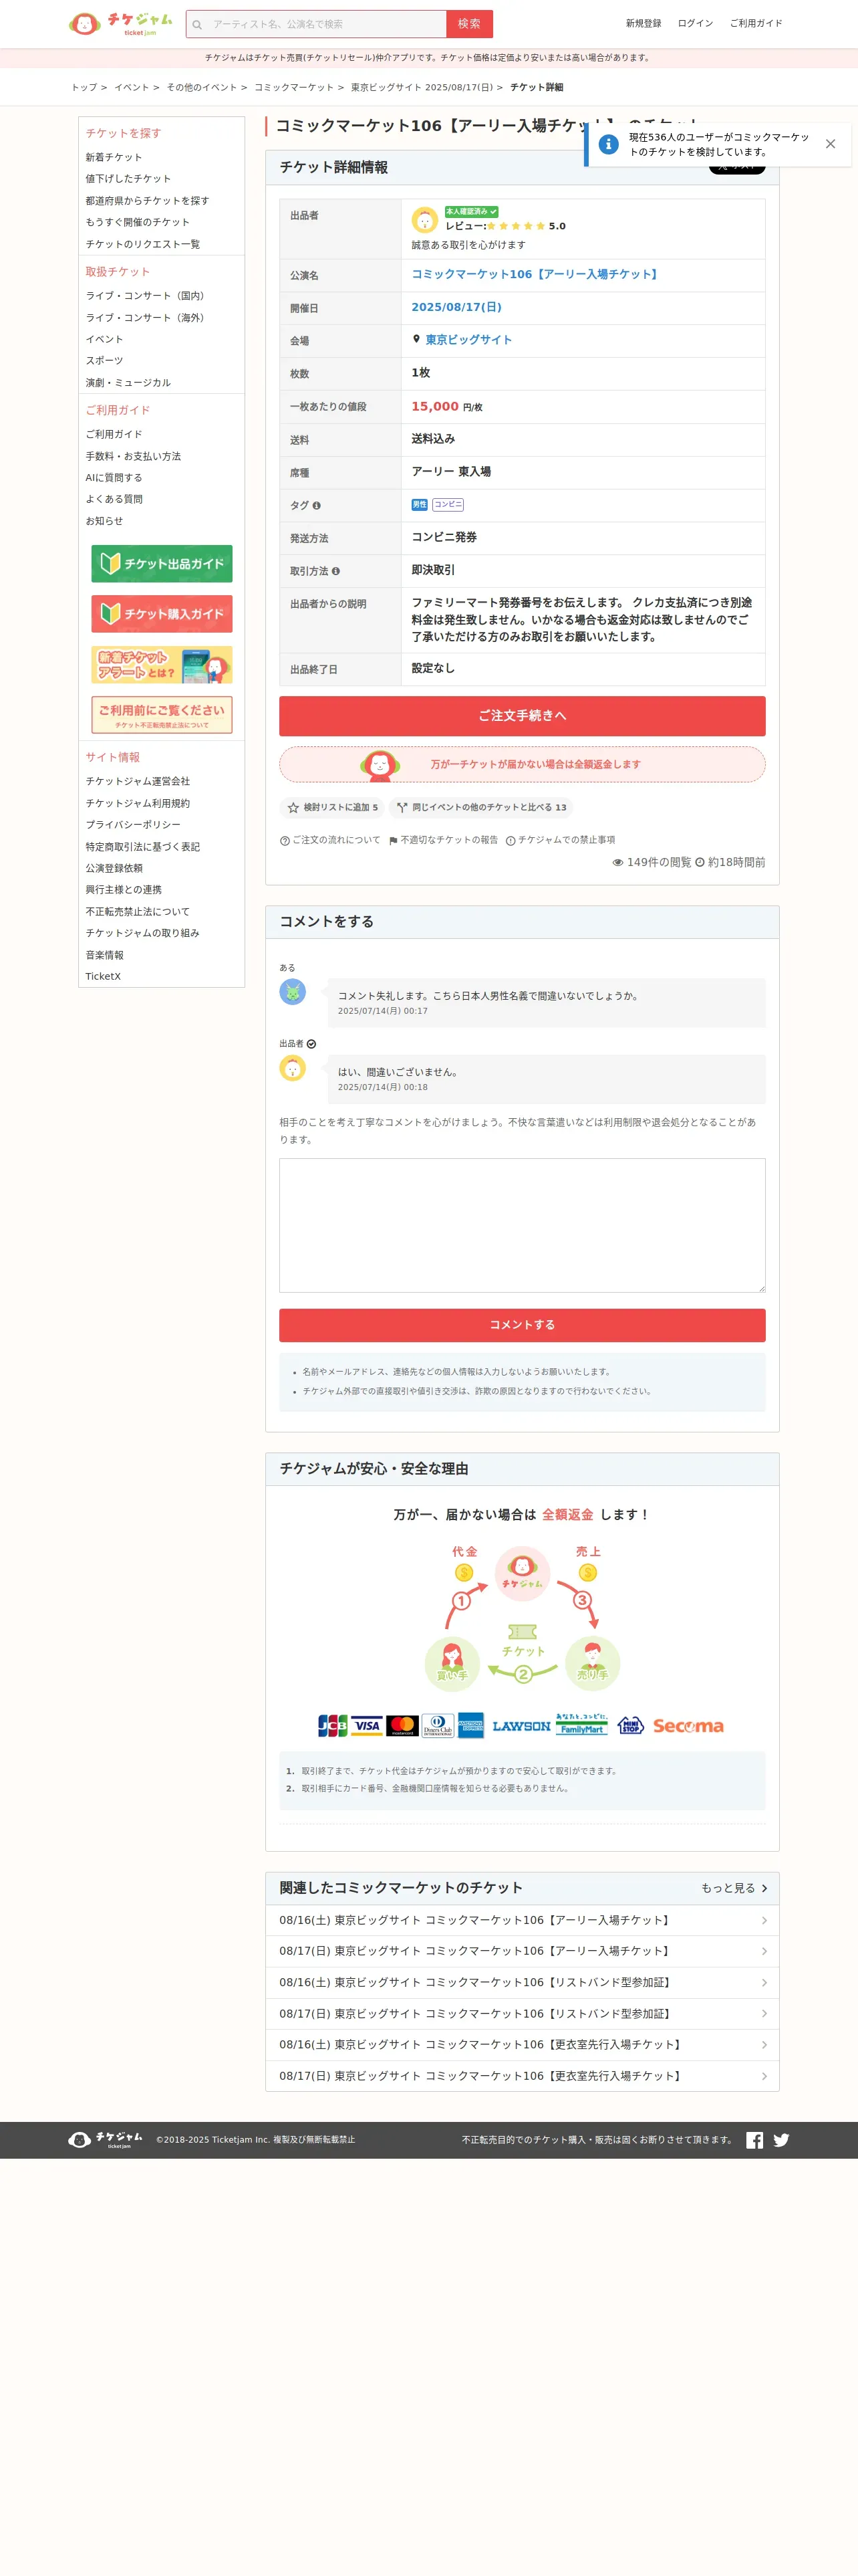Click the blue info icon in notification
The width and height of the screenshot is (858, 2576).
click(608, 144)
